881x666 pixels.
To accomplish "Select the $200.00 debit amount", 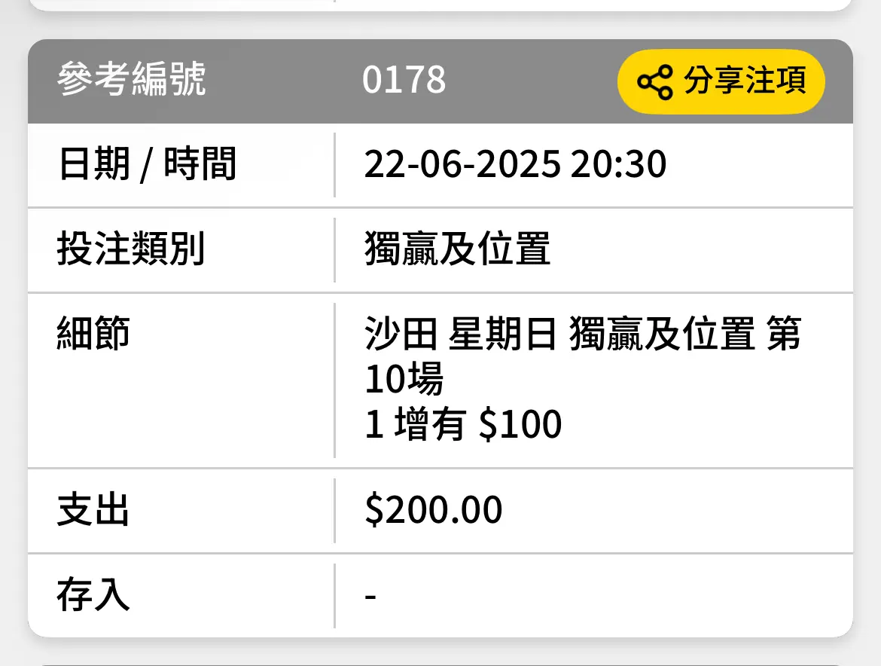I will [x=433, y=510].
